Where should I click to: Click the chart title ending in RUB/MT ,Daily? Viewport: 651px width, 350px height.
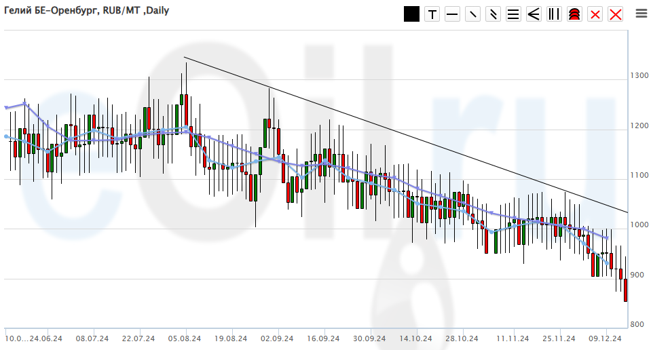click(87, 10)
